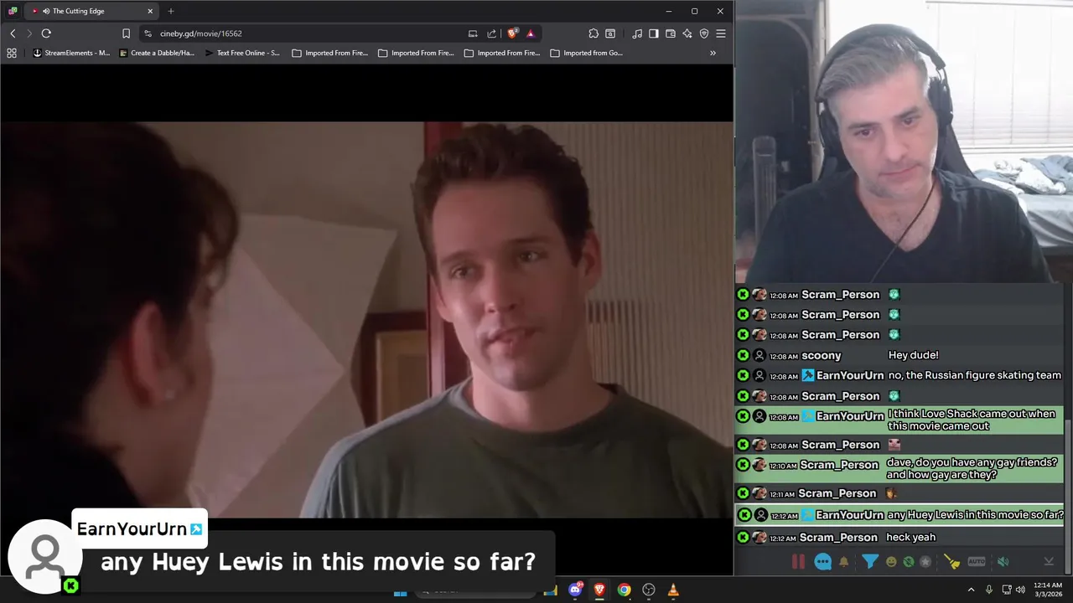Viewport: 1073px width, 603px height.
Task: Open the music note playlist icon
Action: pyautogui.click(x=637, y=33)
